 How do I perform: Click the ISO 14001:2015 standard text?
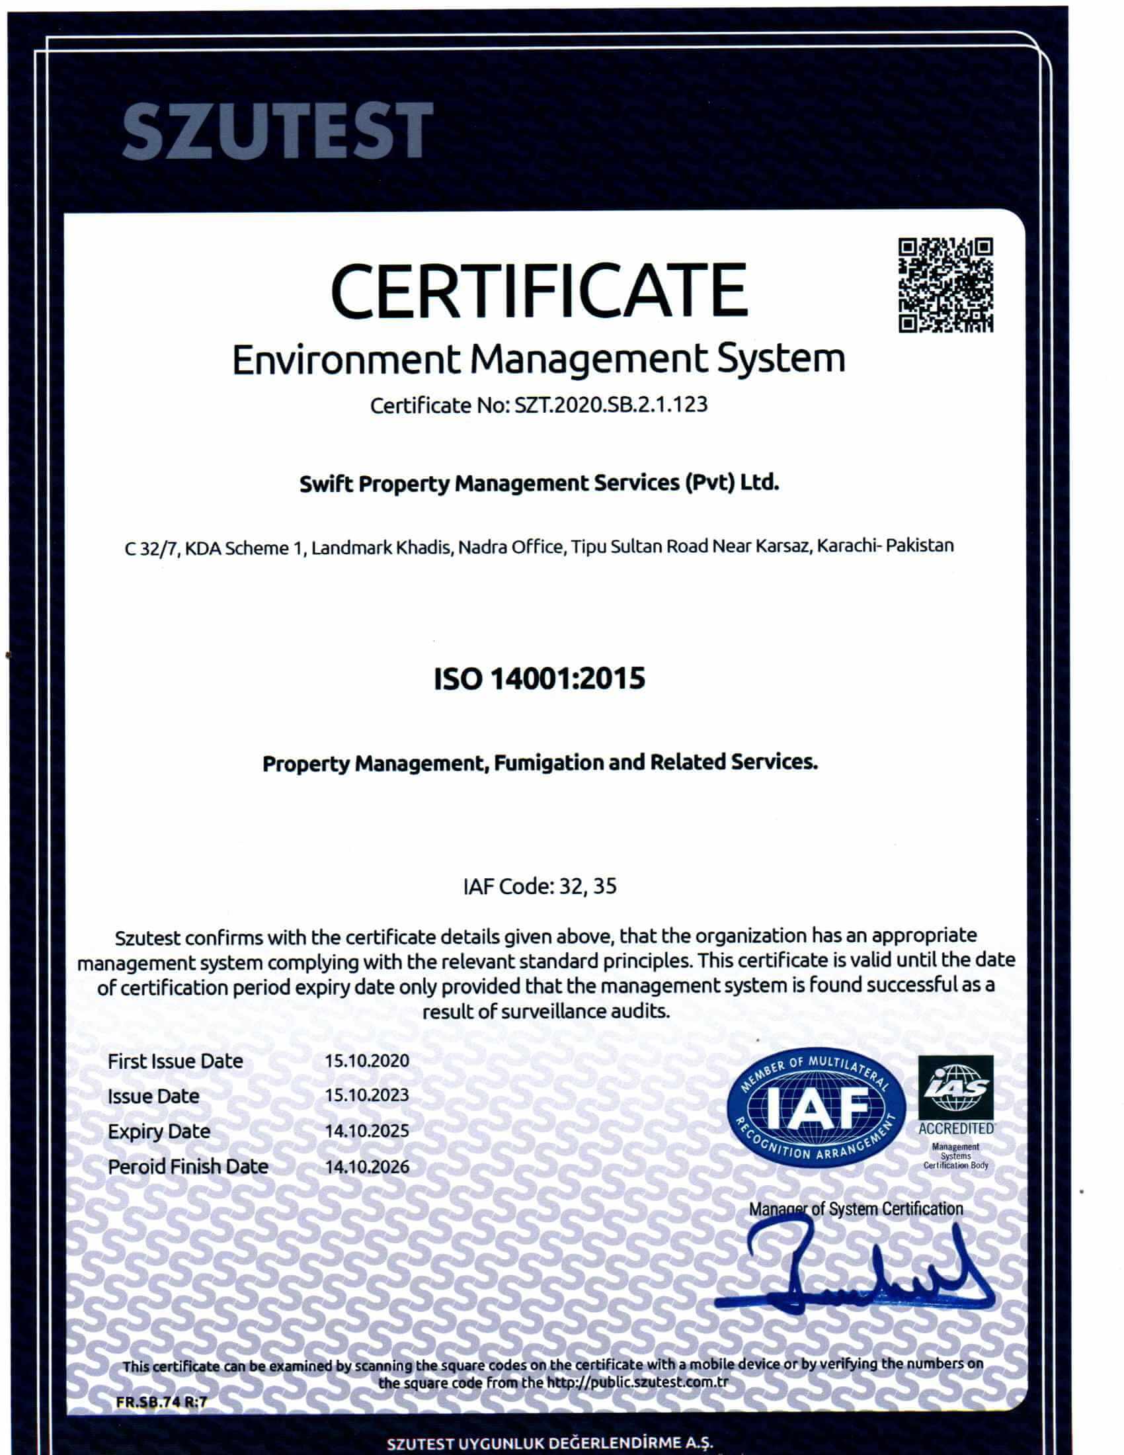(540, 679)
